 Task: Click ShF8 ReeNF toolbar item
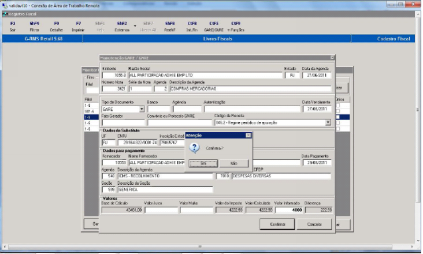coord(170,27)
